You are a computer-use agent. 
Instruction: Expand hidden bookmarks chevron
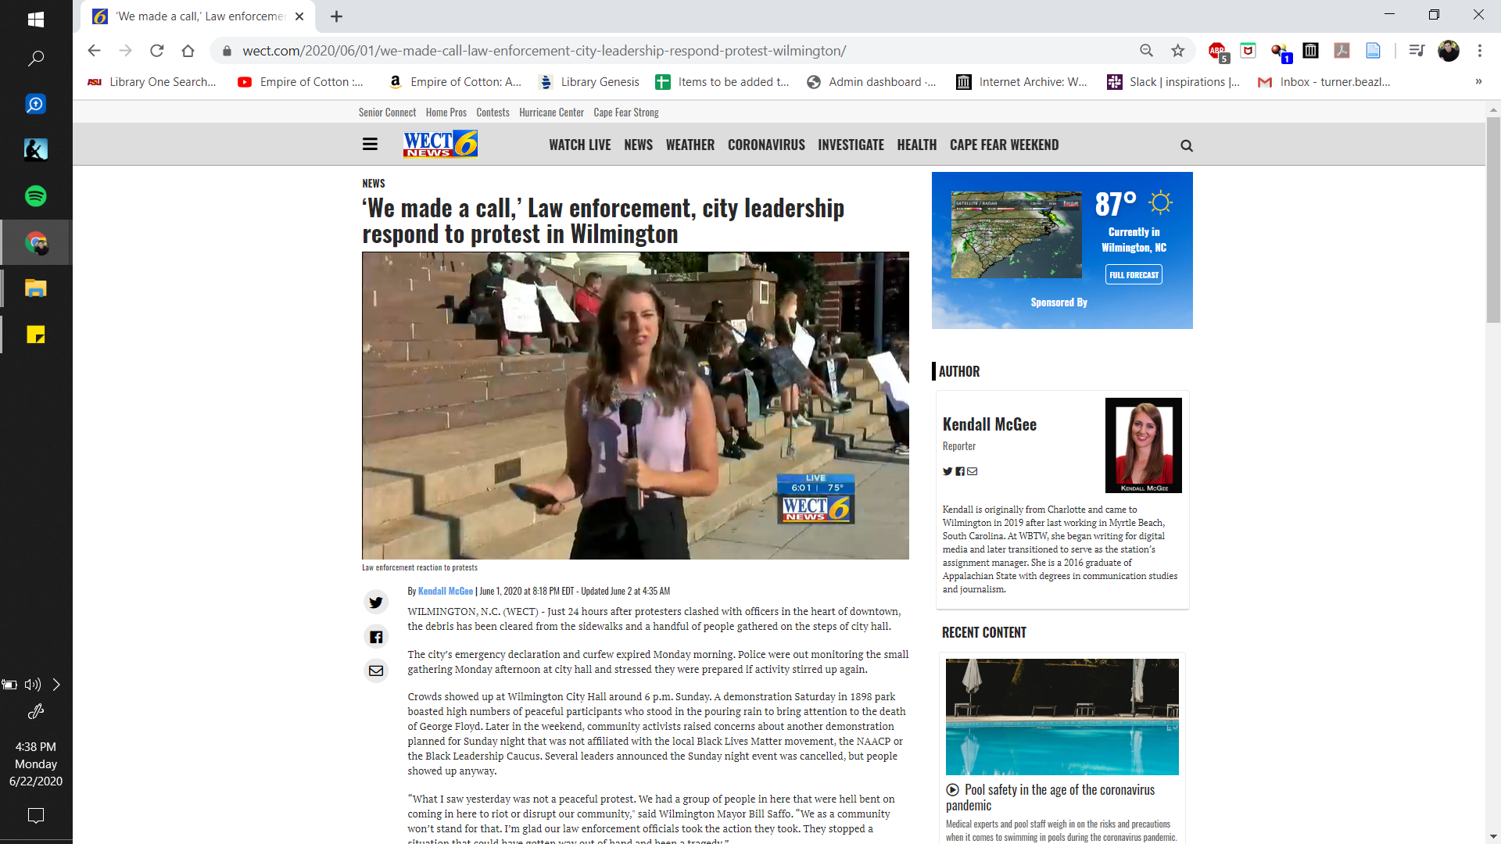(1478, 81)
